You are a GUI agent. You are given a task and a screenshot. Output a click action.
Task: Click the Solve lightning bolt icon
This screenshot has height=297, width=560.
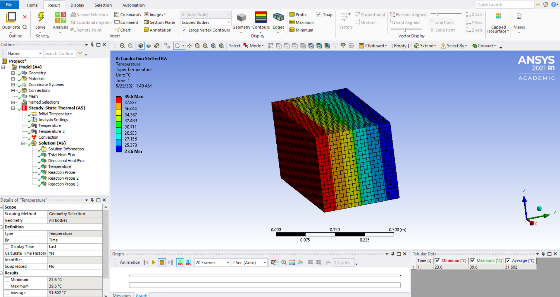click(x=40, y=17)
